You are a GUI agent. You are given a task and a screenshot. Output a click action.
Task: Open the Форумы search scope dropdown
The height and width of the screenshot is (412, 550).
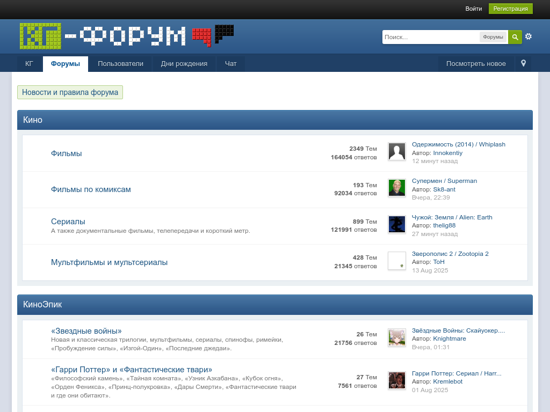point(493,37)
